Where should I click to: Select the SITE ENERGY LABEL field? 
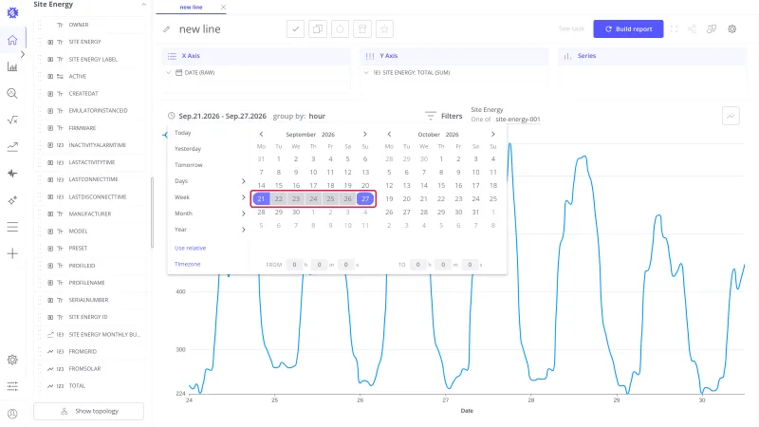click(x=93, y=59)
